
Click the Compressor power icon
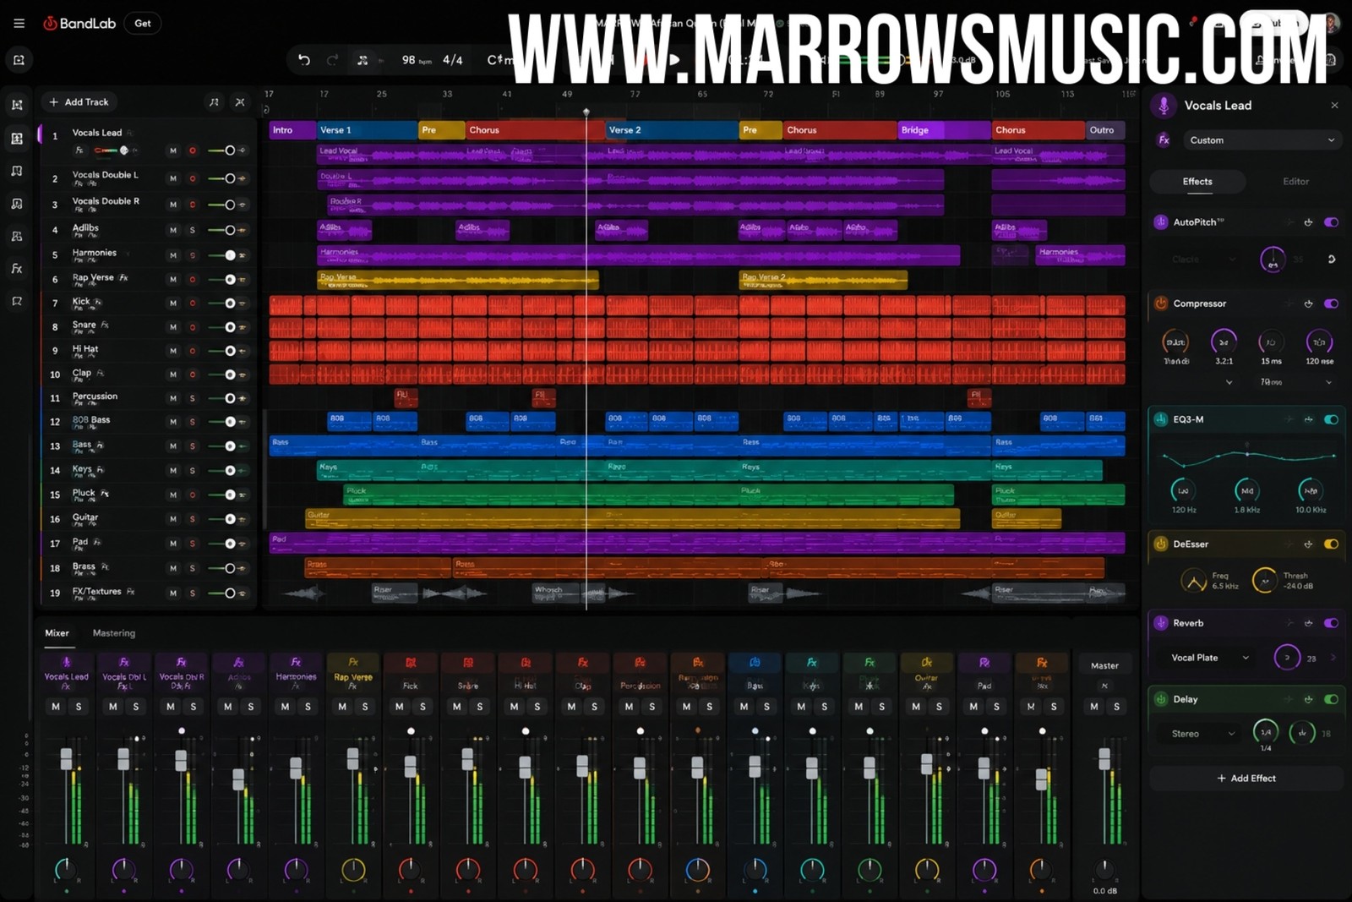(1161, 303)
